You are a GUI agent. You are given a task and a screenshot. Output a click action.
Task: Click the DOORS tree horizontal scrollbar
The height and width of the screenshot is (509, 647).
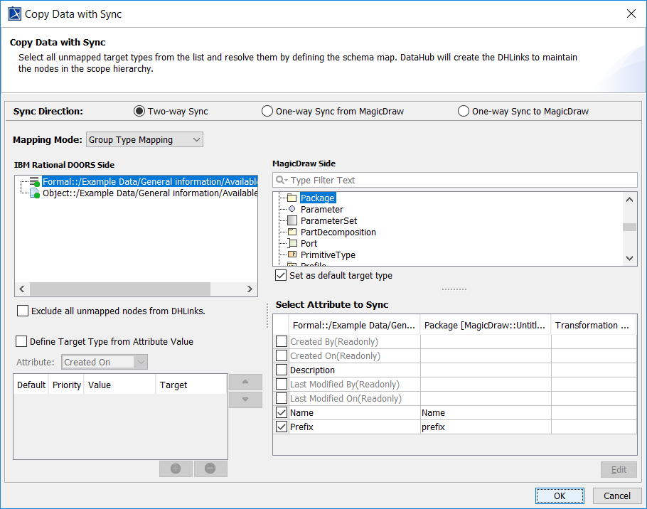pyautogui.click(x=119, y=289)
